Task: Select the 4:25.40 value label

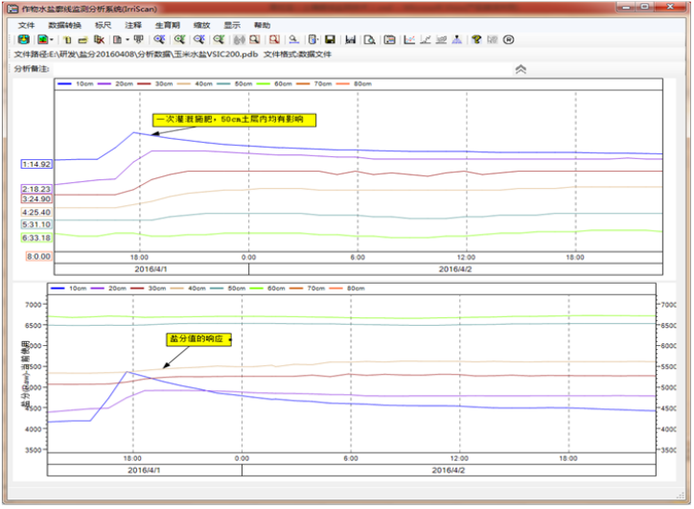Action: coord(36,213)
